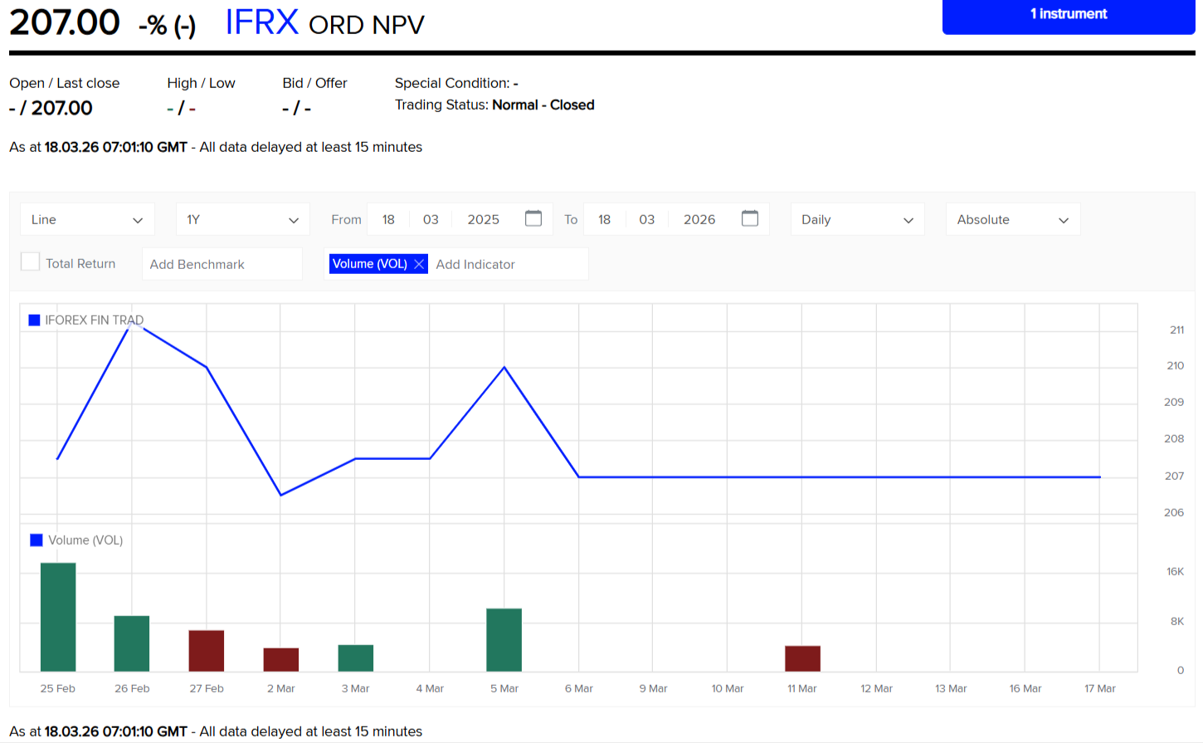Viewport: 1203px width, 743px height.
Task: Click the 1 instrument button
Action: pos(1068,15)
